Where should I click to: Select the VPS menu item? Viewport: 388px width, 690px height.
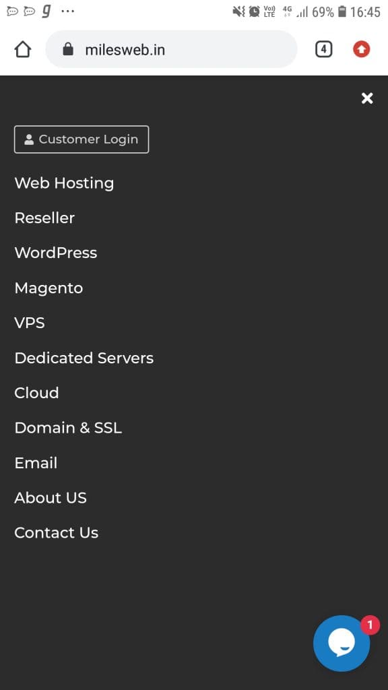pyautogui.click(x=30, y=323)
